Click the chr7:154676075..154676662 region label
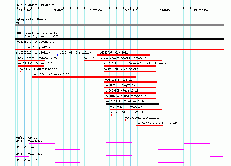 pyautogui.click(x=35, y=5)
